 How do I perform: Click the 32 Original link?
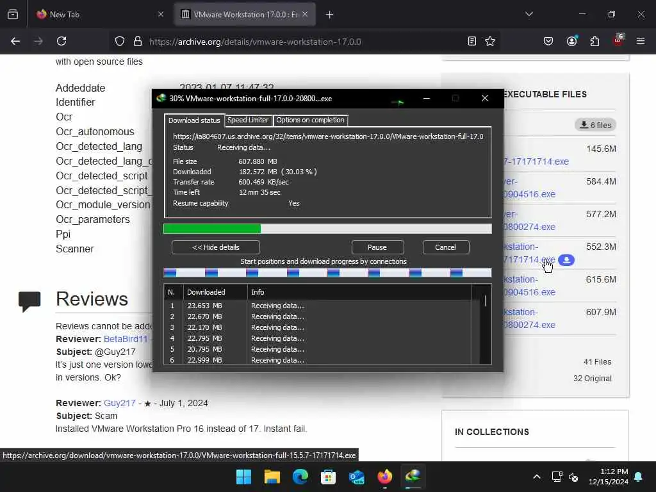coord(593,379)
